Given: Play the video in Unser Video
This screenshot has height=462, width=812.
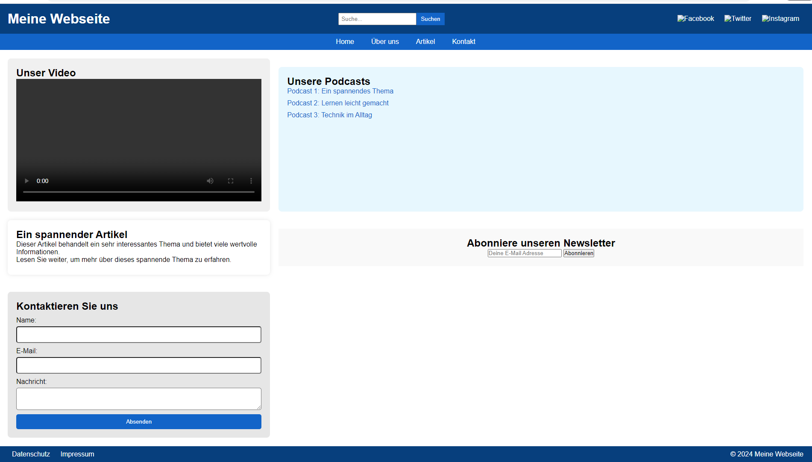Looking at the screenshot, I should click(26, 181).
